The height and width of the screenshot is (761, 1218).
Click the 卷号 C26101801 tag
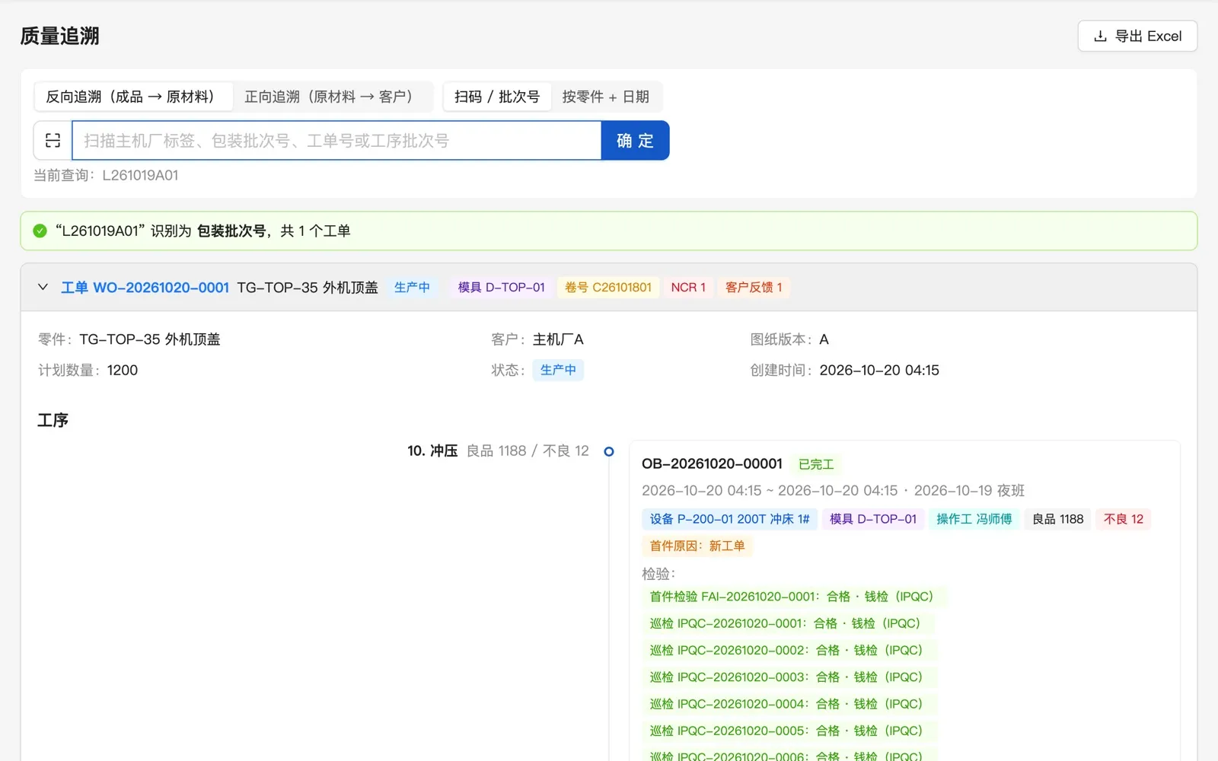[x=608, y=287]
